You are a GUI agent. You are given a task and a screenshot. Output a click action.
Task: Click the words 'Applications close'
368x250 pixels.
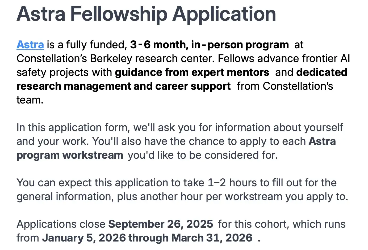[61, 224]
